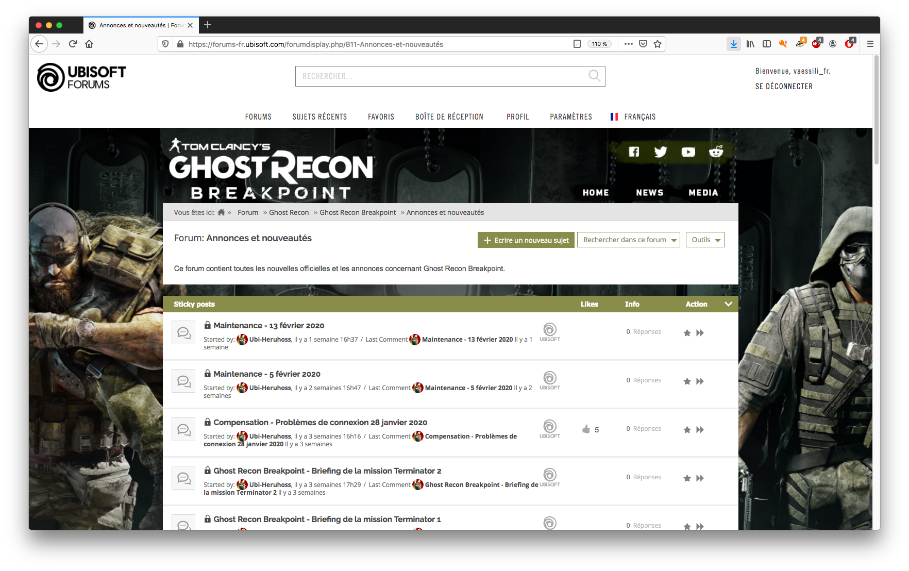
Task: Go to PROFIL menu item
Action: (x=517, y=117)
